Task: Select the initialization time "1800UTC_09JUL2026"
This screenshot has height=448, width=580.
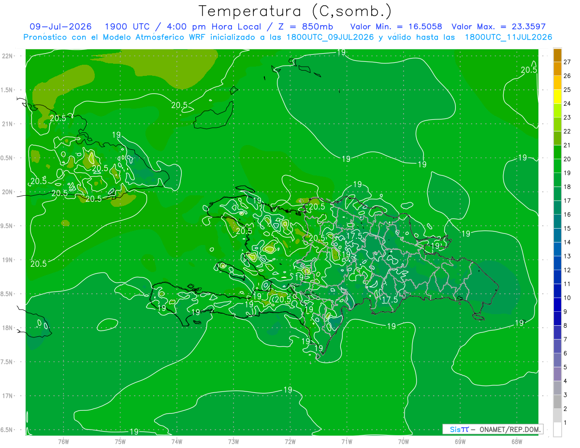Action: click(x=330, y=37)
